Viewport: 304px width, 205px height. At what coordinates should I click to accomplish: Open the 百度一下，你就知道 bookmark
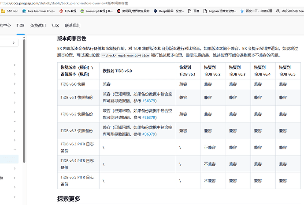(x=256, y=11)
